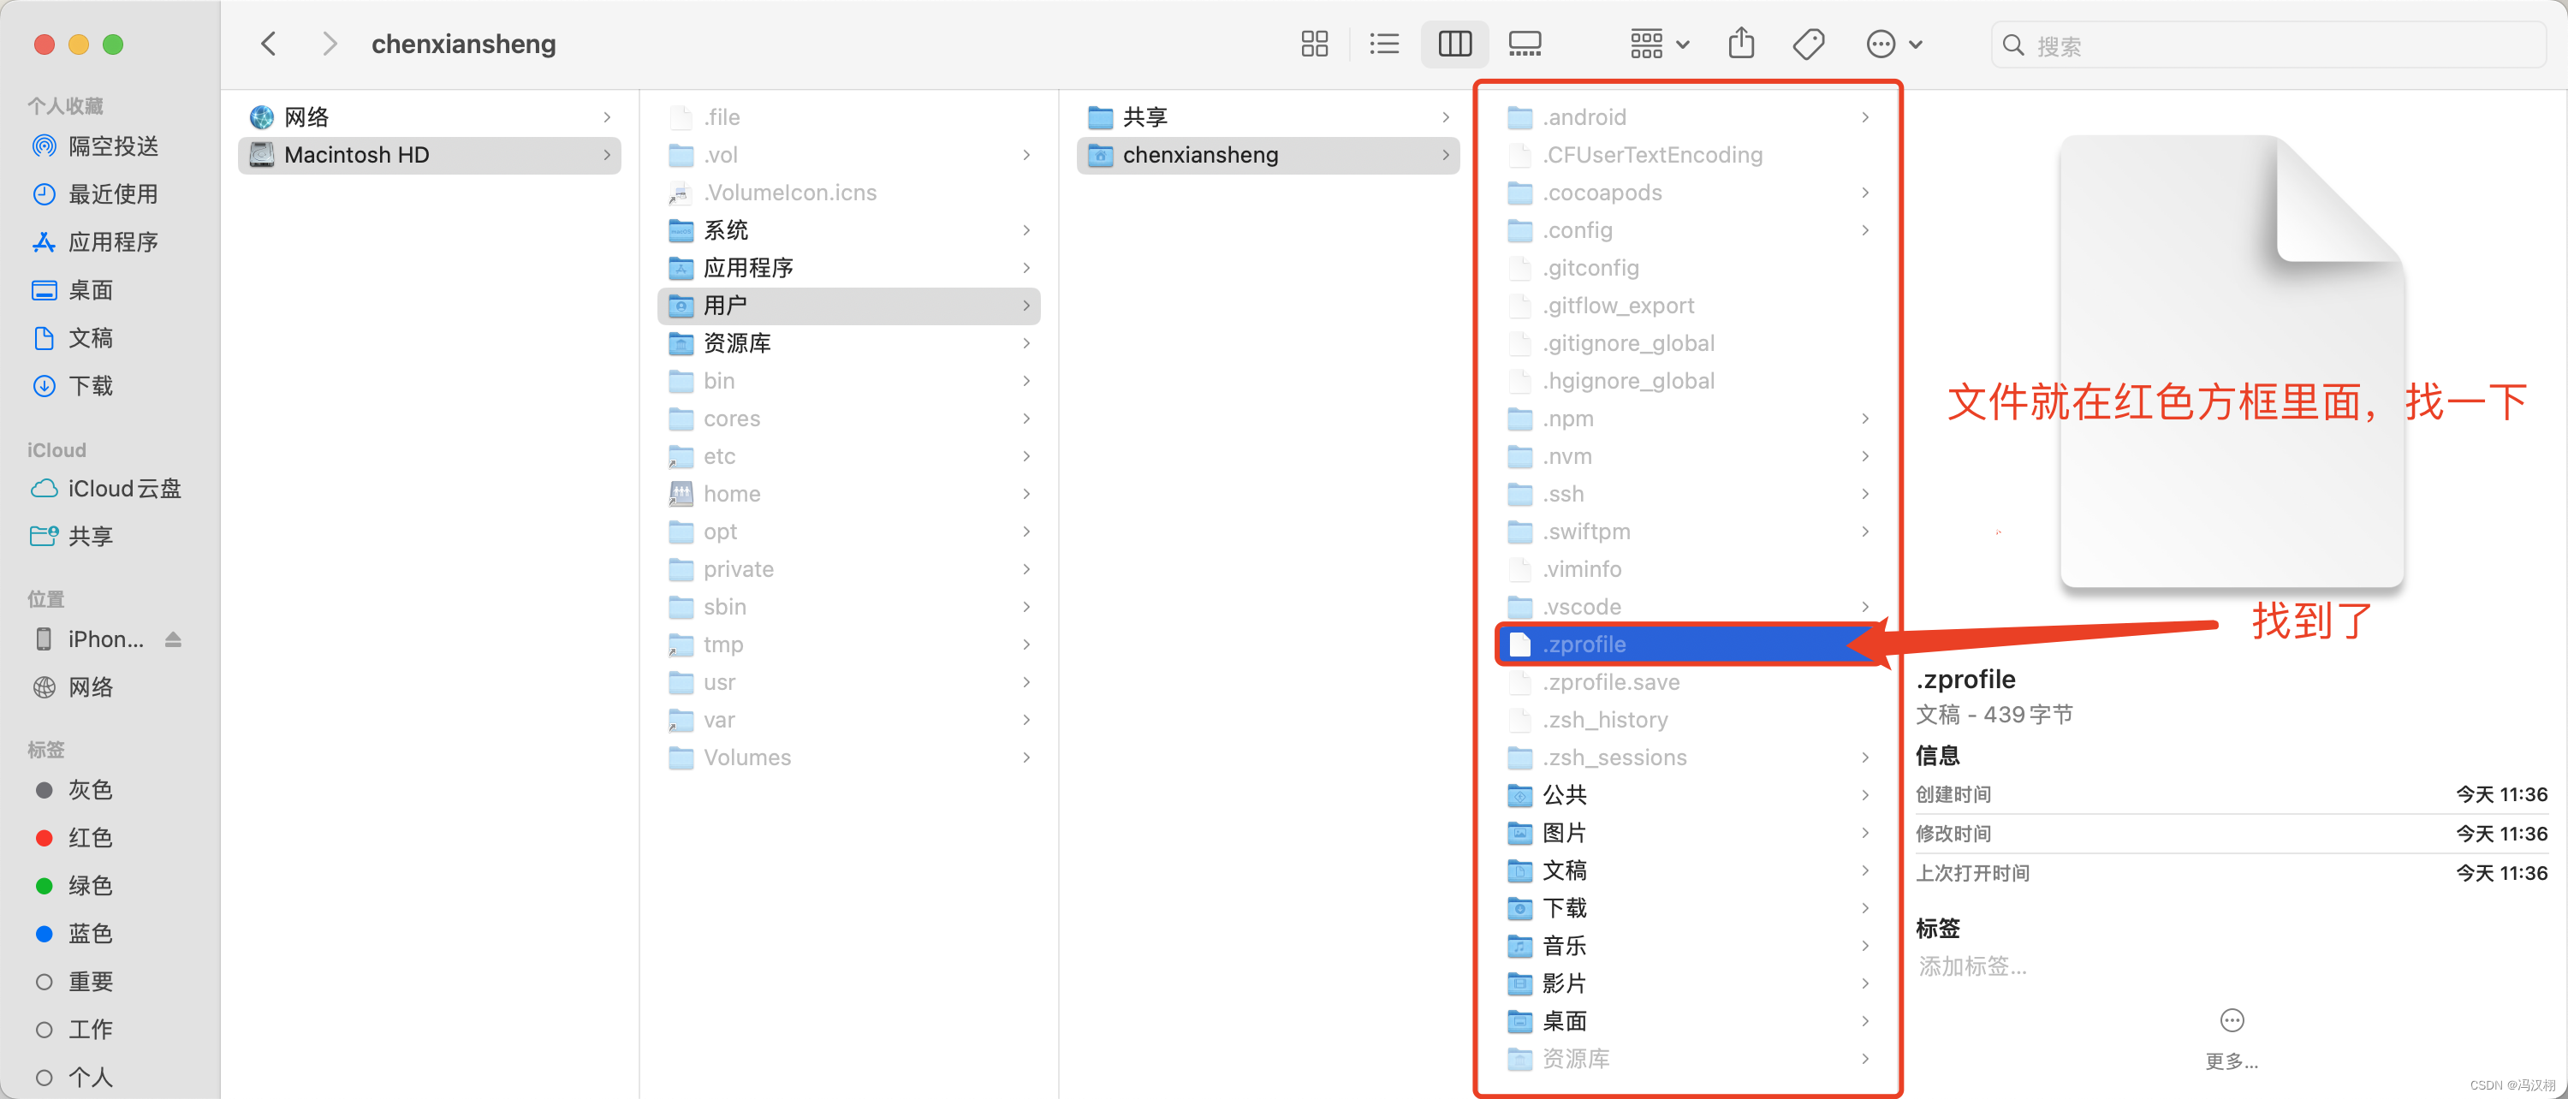Expand the .ssh folder chevron
Image resolution: width=2568 pixels, height=1099 pixels.
[x=1864, y=493]
